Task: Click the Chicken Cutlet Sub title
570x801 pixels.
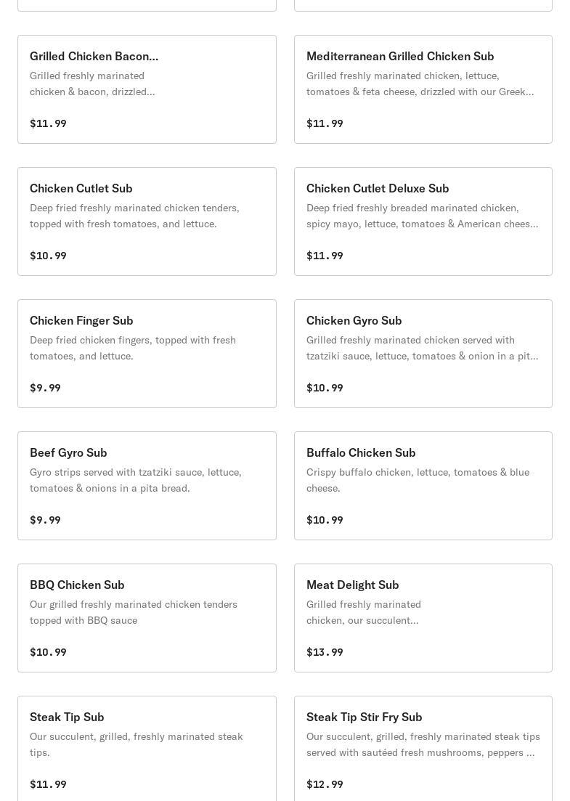Action: 81,188
